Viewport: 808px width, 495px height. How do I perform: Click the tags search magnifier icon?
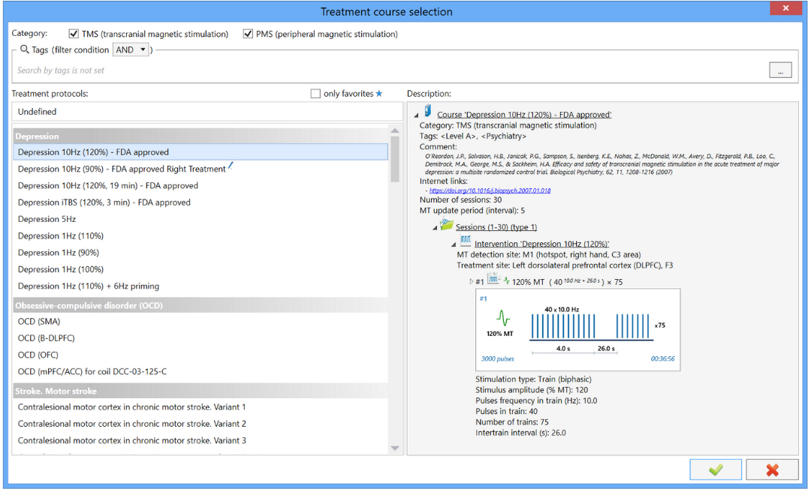(25, 49)
